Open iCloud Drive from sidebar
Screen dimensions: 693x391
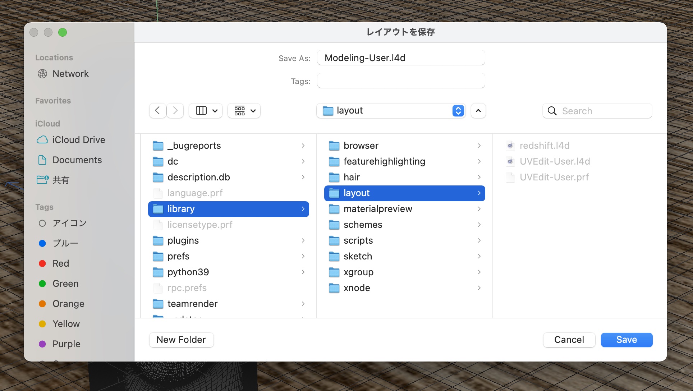[78, 140]
